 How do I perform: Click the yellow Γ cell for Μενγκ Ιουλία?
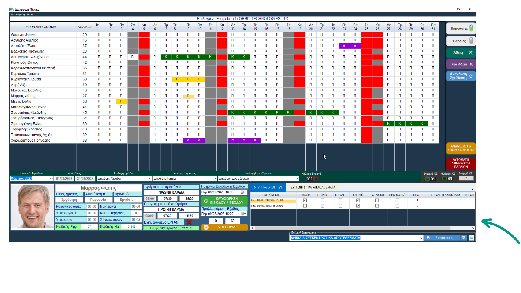coord(121,101)
